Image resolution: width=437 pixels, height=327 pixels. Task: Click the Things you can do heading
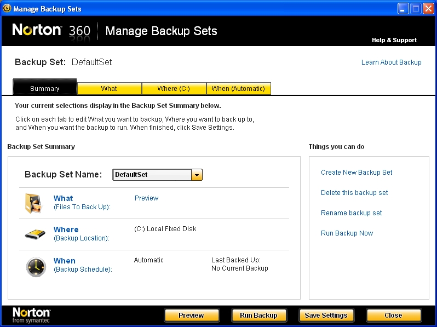click(336, 147)
